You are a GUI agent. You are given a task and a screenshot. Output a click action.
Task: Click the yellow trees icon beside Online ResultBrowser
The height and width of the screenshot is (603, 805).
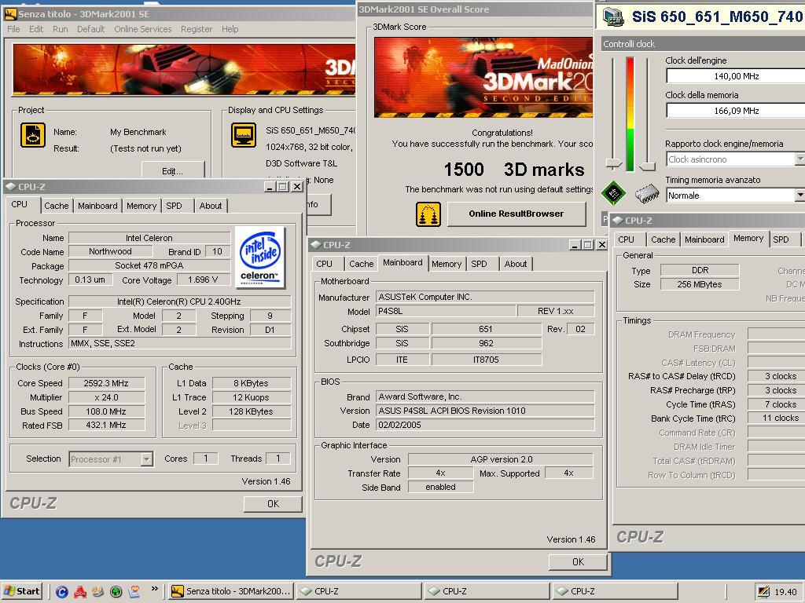pos(428,214)
